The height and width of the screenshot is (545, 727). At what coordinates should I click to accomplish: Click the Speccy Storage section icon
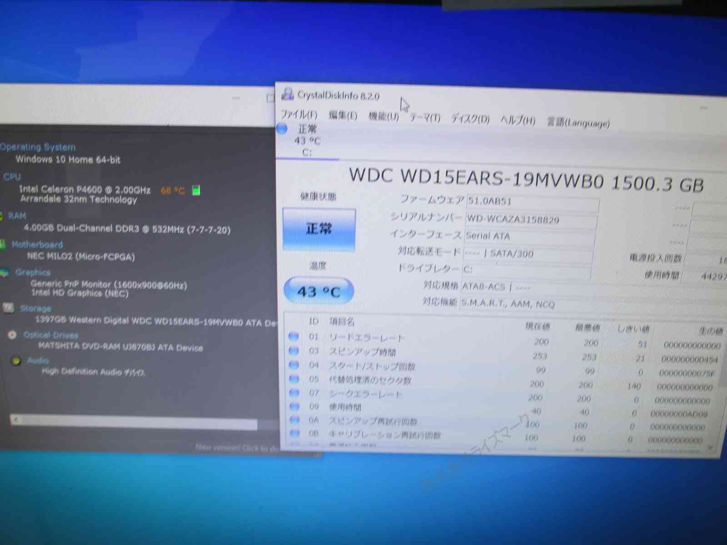[8, 308]
